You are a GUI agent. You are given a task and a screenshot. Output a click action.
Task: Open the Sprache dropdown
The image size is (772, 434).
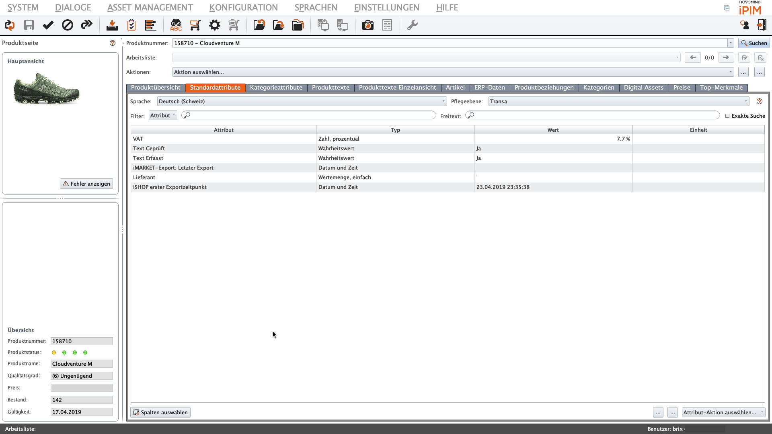302,101
